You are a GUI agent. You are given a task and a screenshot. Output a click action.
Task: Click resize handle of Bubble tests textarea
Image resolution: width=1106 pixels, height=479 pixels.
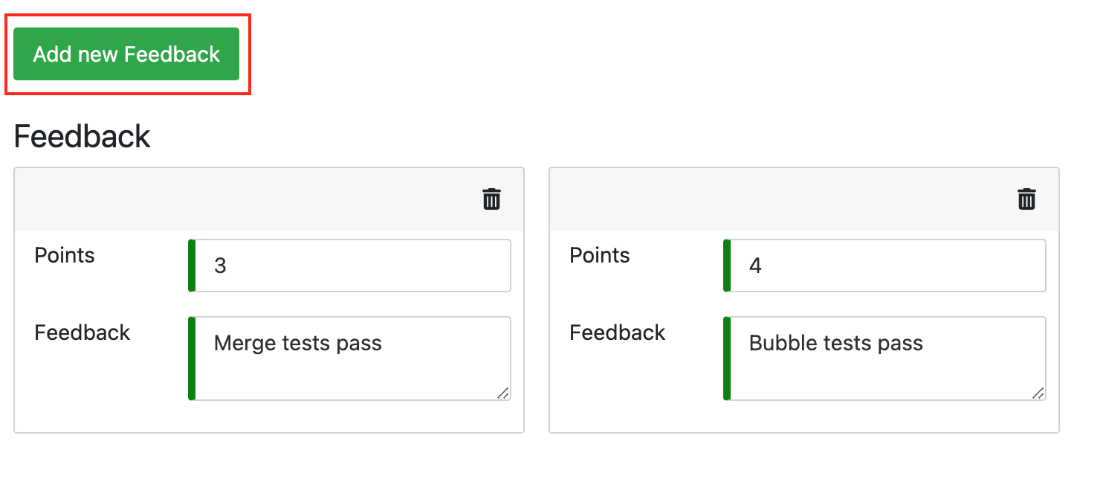click(x=1038, y=393)
